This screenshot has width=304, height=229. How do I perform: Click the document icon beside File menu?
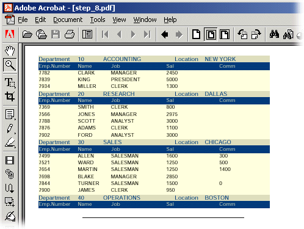[x=10, y=20]
